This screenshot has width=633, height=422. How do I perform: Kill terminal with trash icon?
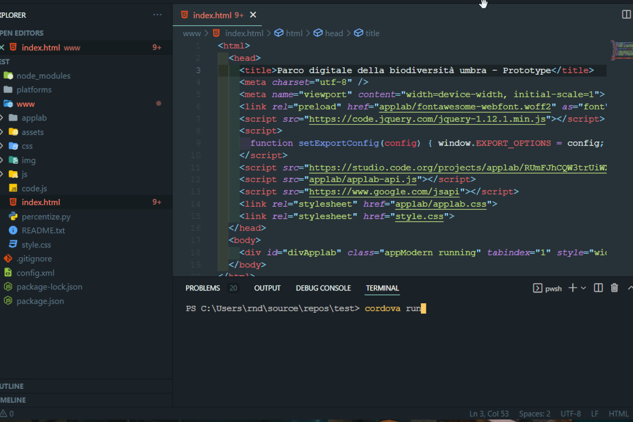point(614,288)
